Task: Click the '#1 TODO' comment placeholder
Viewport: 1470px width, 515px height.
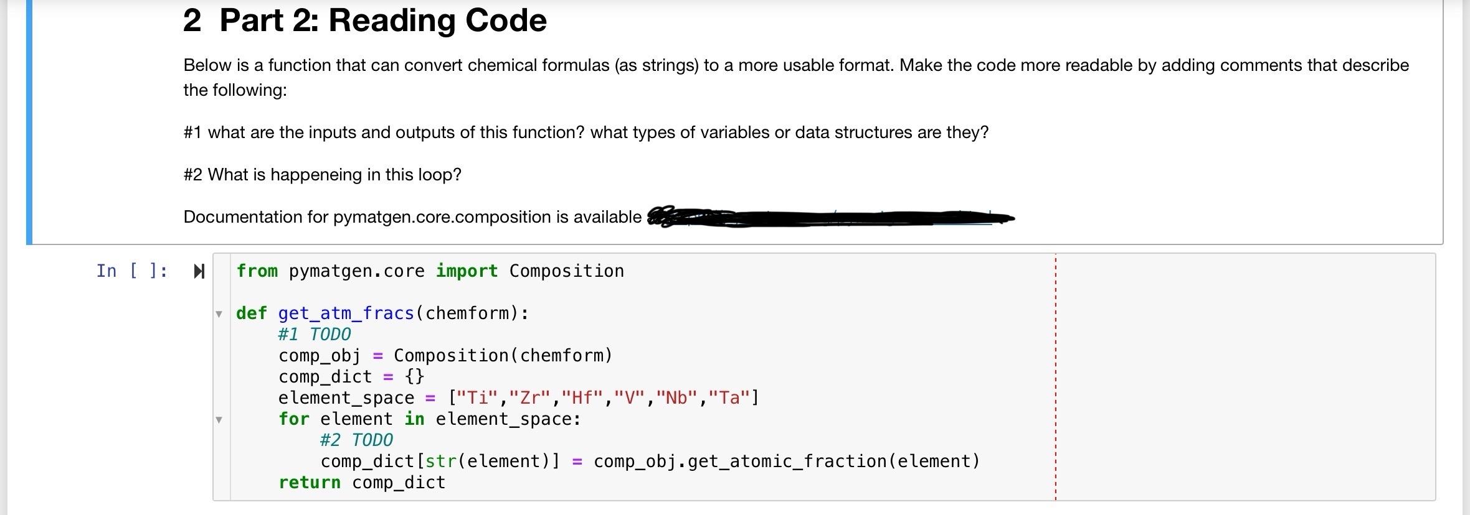Action: [x=314, y=334]
